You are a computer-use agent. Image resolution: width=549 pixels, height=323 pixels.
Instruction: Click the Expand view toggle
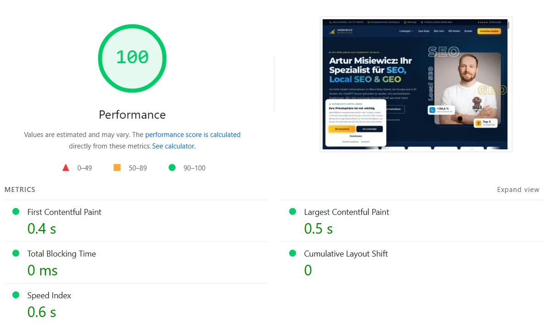tap(518, 190)
